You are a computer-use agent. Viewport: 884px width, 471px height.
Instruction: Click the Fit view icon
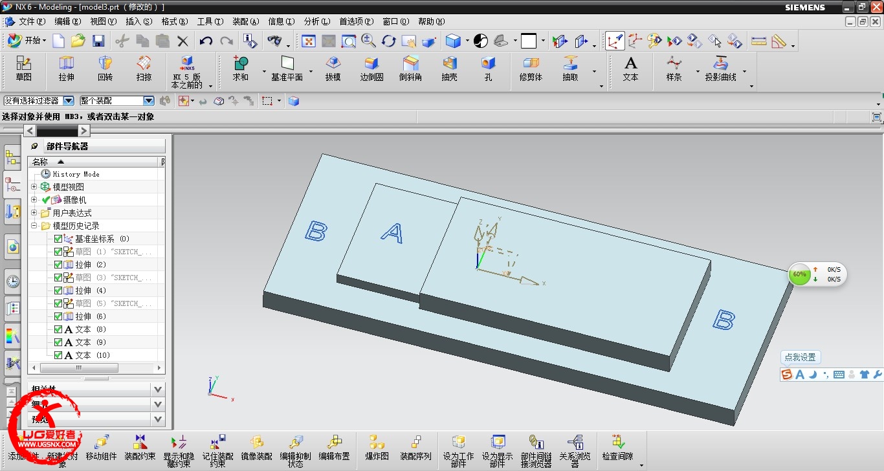click(309, 41)
